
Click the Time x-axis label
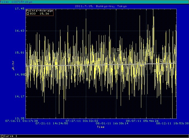[x=100, y=127]
